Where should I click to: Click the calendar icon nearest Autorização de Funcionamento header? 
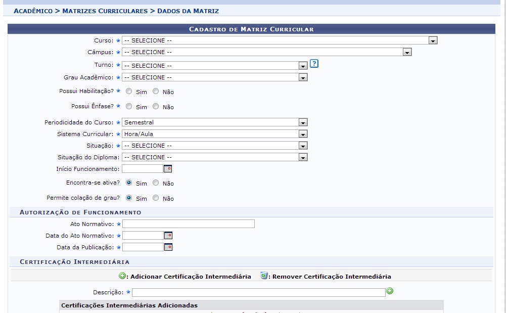pyautogui.click(x=168, y=235)
